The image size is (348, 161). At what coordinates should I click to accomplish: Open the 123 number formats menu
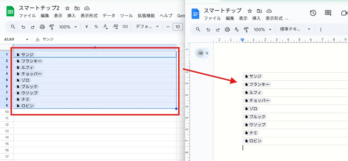click(125, 27)
